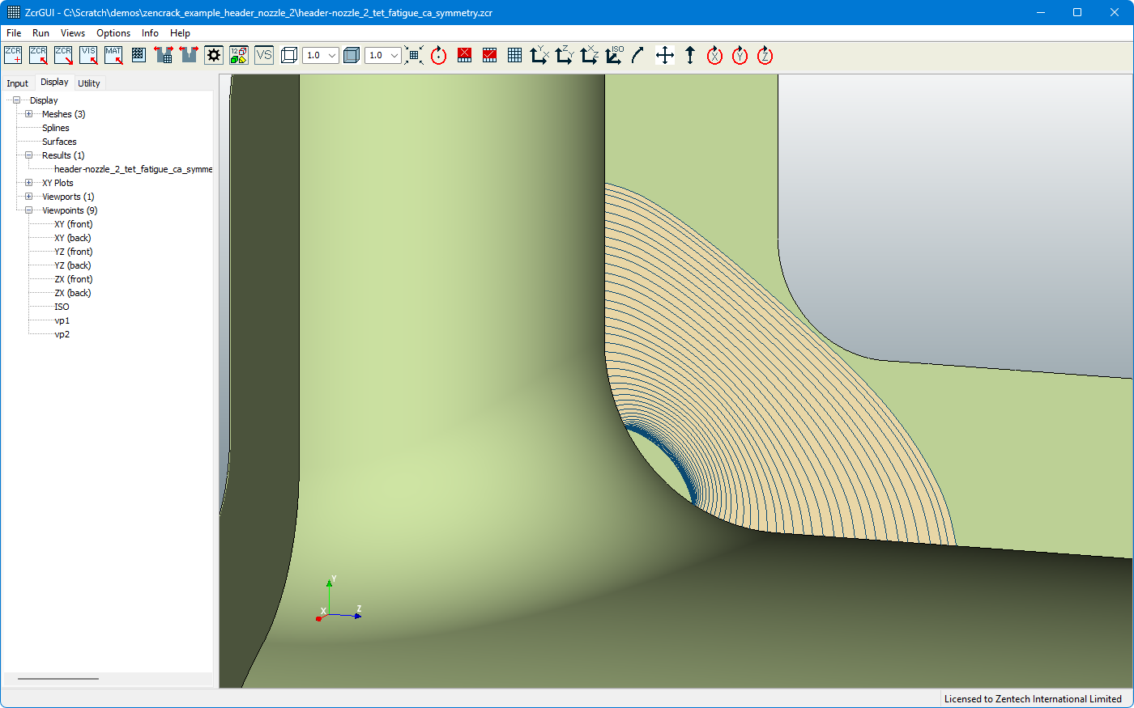Screen dimensions: 1134x708
Task: Select the YZ (front) viewpoint
Action: [74, 252]
